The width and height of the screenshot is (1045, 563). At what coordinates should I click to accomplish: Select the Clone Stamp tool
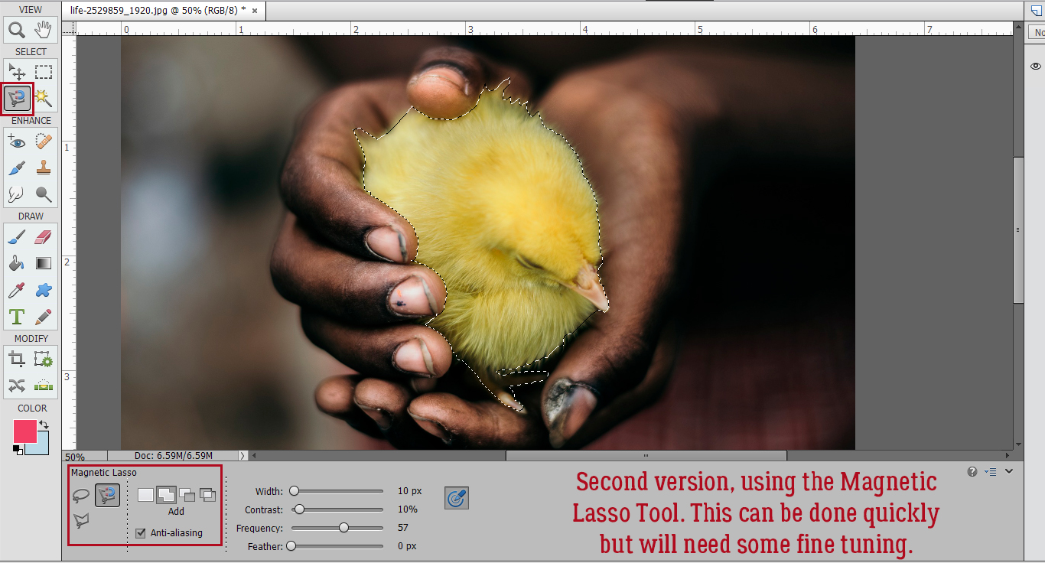(x=44, y=168)
